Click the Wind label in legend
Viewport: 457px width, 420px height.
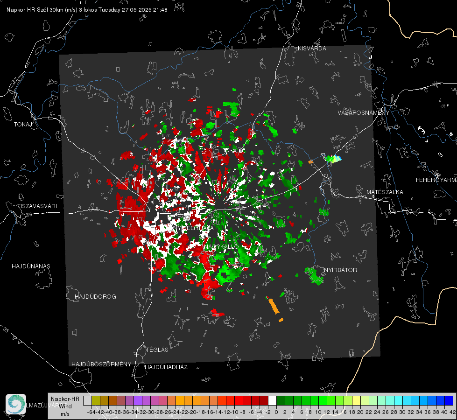point(65,406)
